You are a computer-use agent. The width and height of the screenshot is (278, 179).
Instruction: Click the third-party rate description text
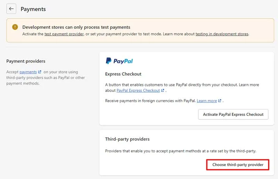181,151
